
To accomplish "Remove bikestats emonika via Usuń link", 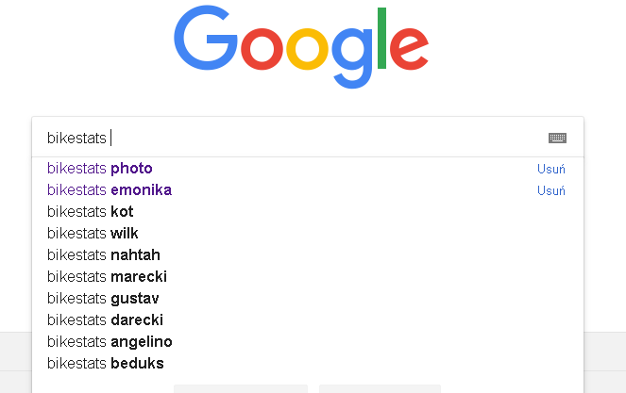I will coord(551,190).
